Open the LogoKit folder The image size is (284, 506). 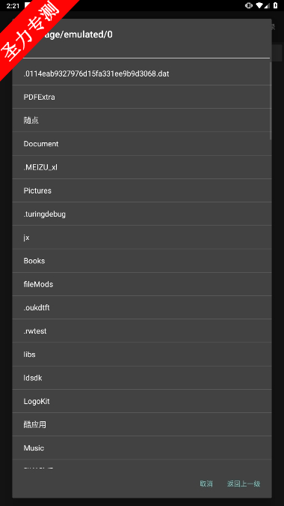pos(142,401)
